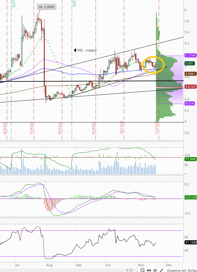The image size is (197, 272).
Task: Click the 4.8461 brown price label
Action: (x=191, y=74)
